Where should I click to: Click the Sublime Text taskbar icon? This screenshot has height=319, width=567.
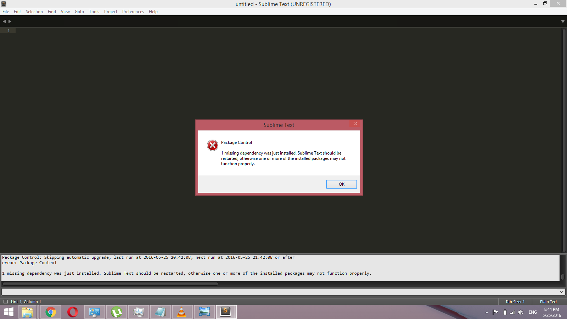coord(225,312)
